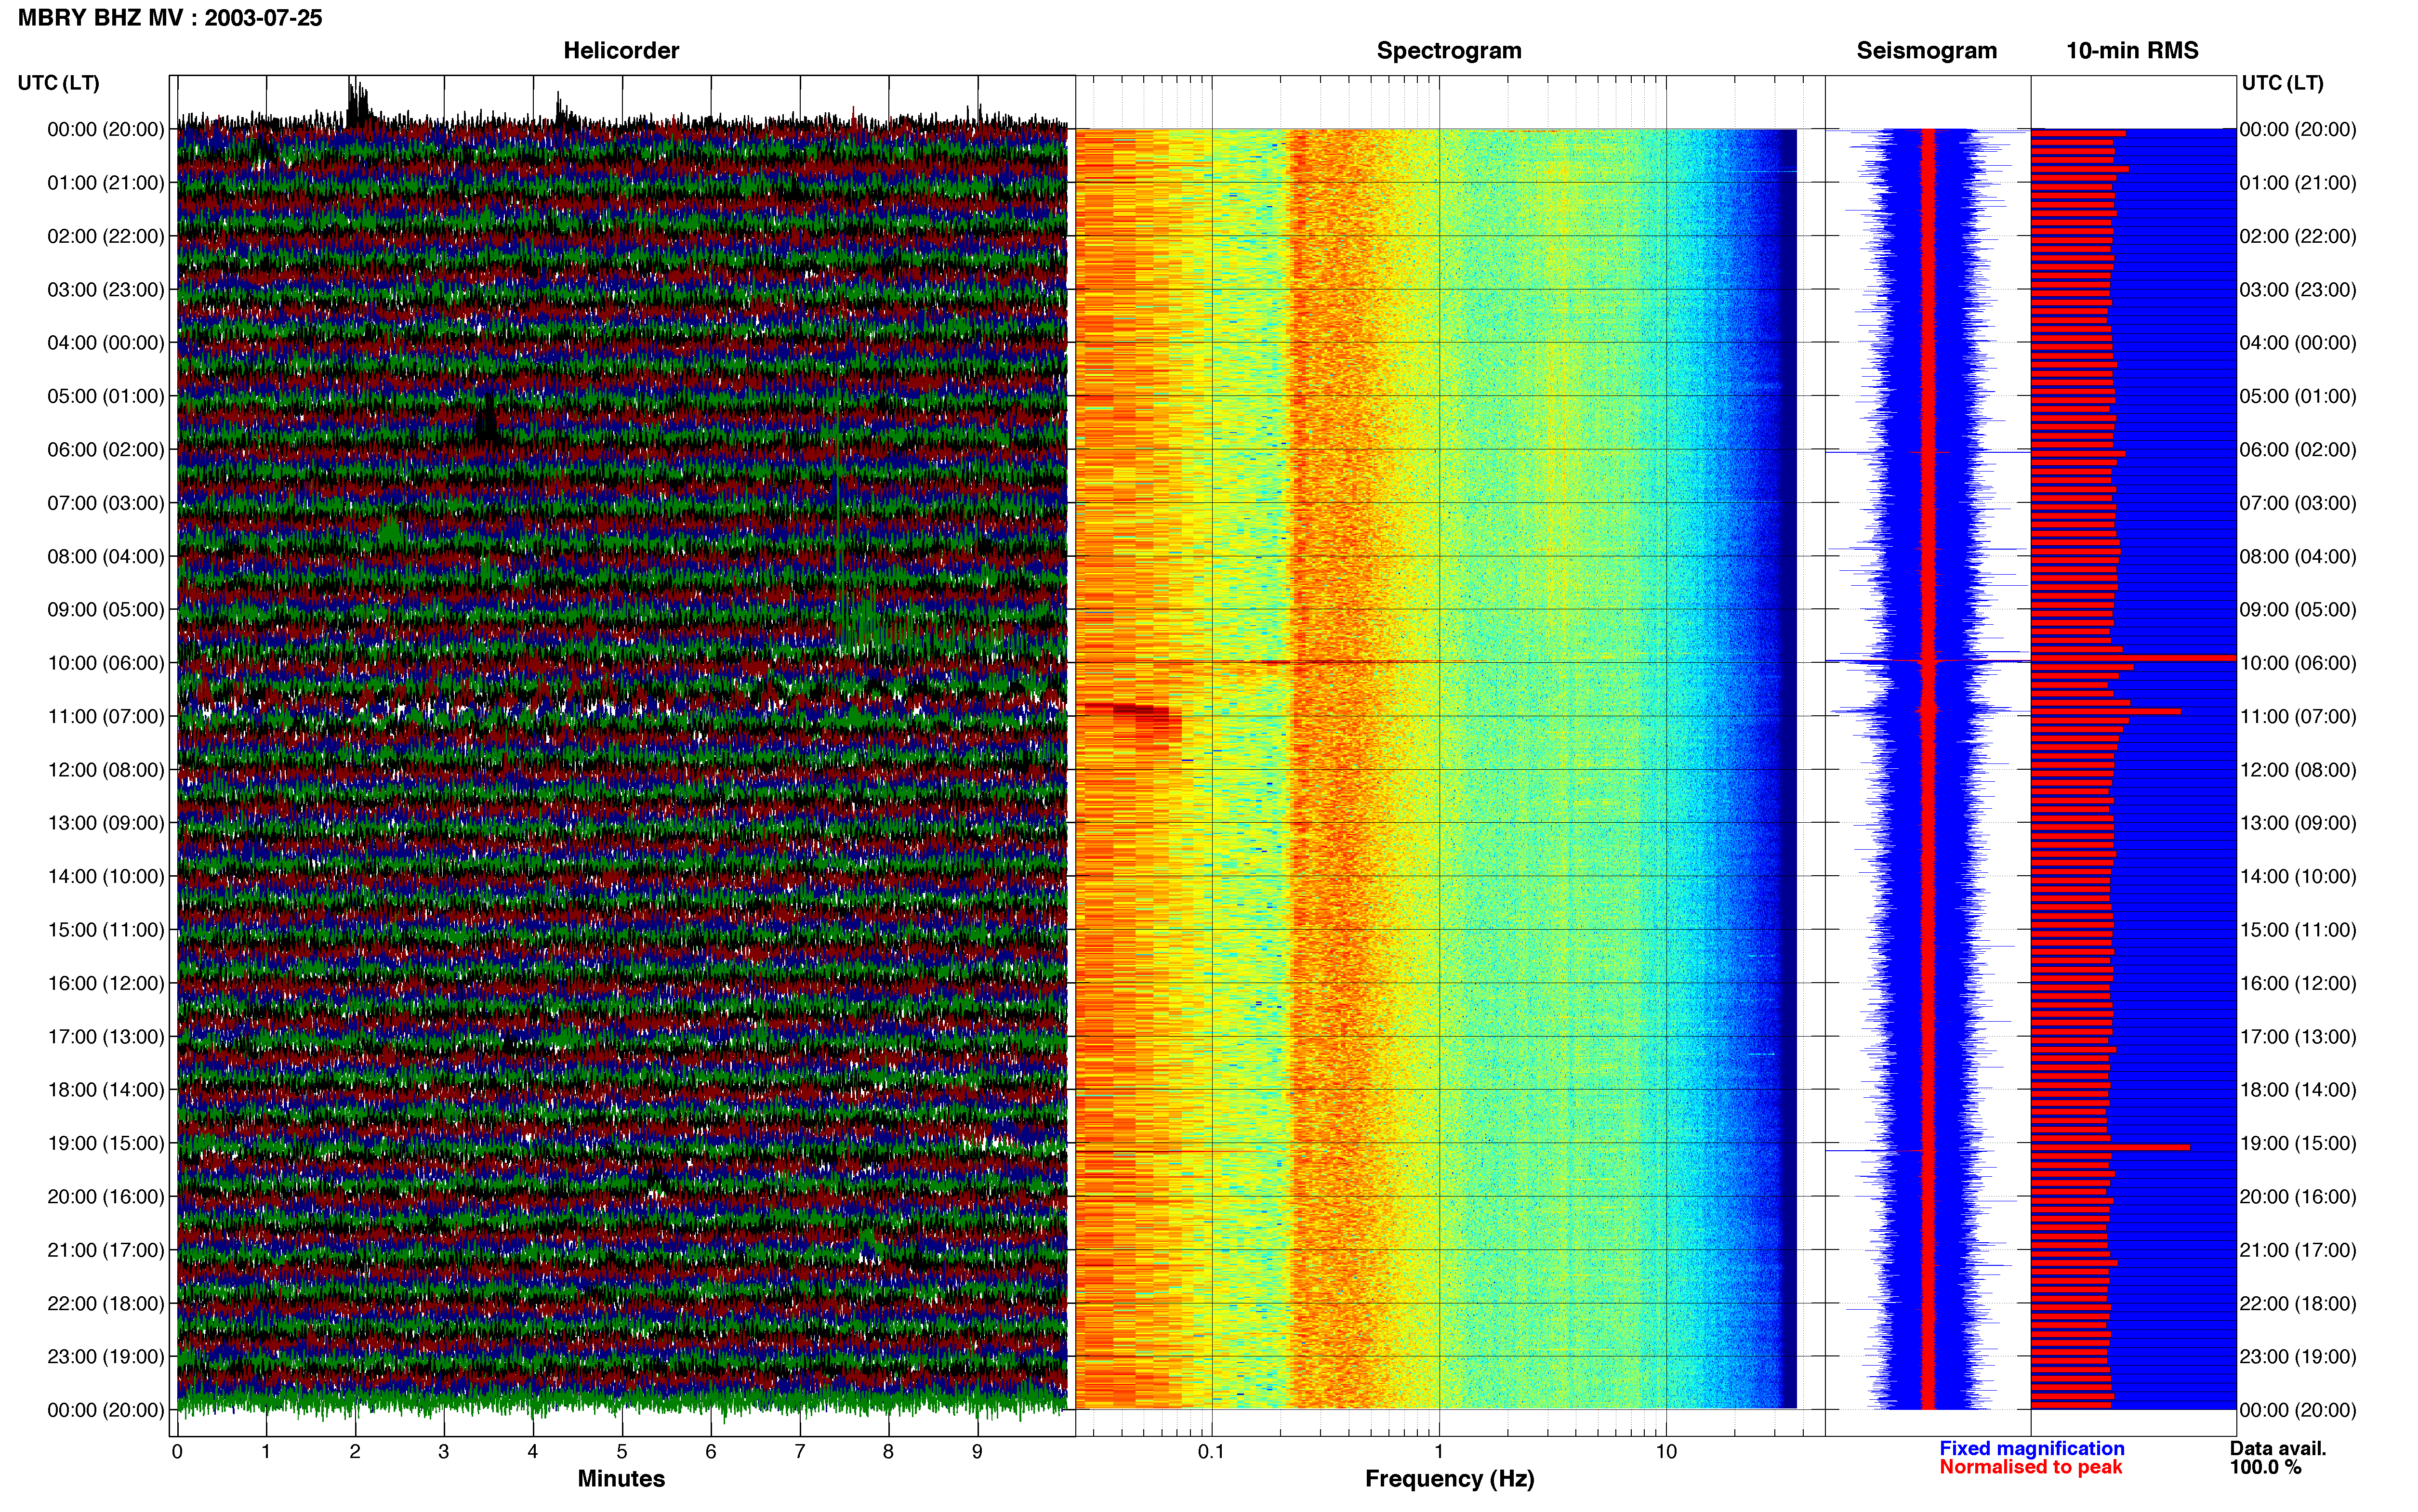Click 13:00 (09:00) on the RMS time axis
This screenshot has height=1512, width=2418.
coord(2298,823)
